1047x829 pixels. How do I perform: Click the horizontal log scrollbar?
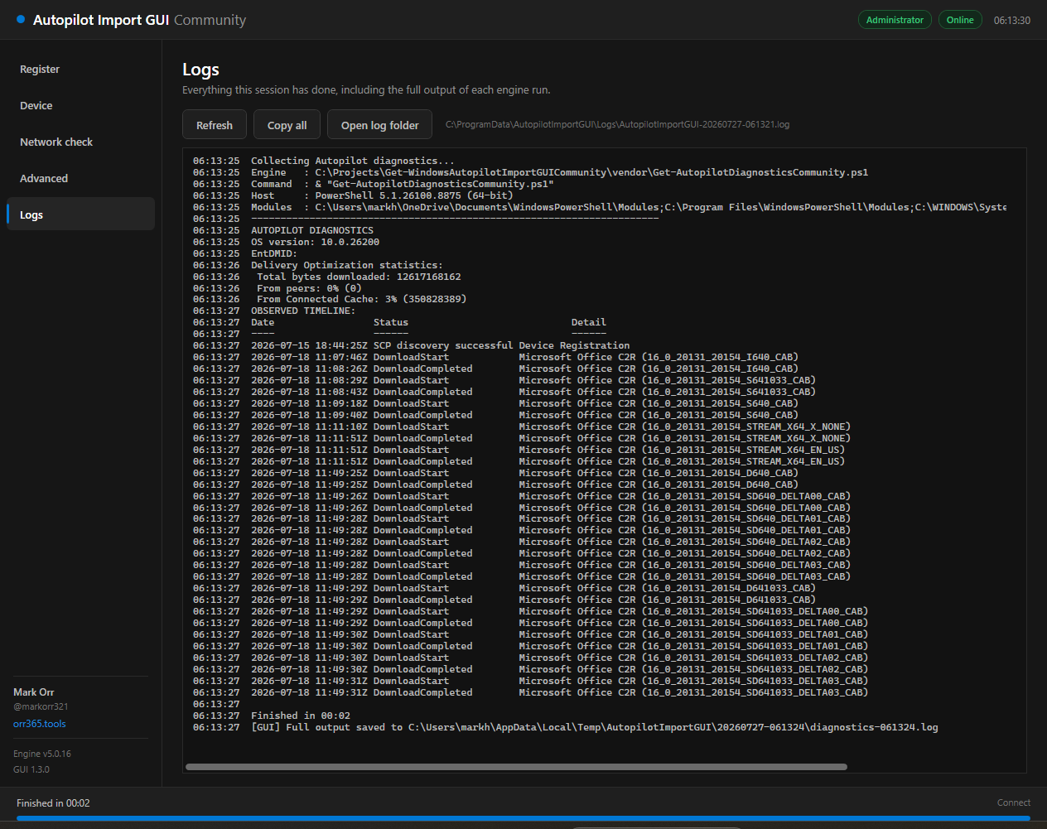[516, 767]
